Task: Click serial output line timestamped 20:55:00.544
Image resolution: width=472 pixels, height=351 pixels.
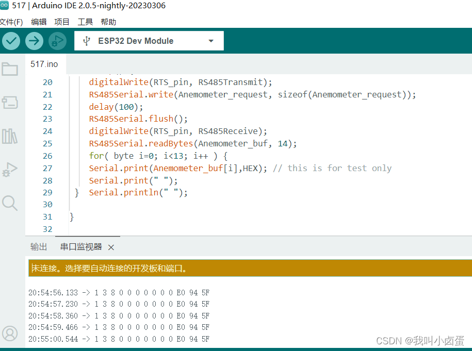Action: coord(119,339)
